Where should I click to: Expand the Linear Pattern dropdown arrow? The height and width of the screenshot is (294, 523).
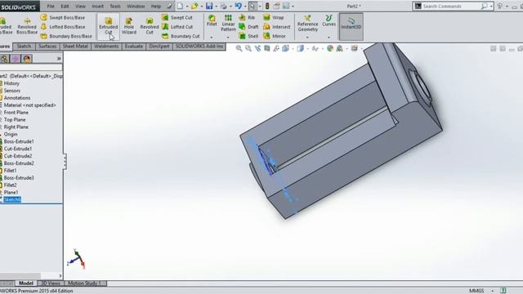click(x=228, y=38)
